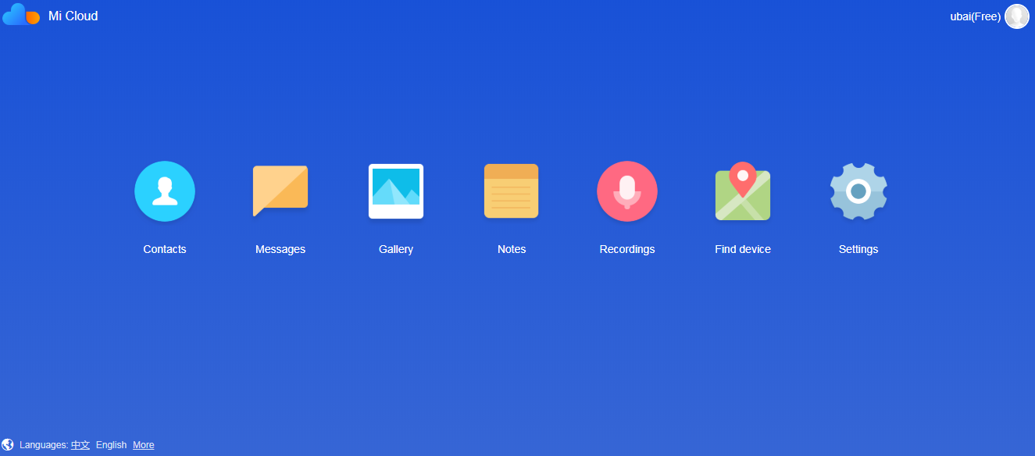Open the Gallery picture icon

(x=396, y=191)
